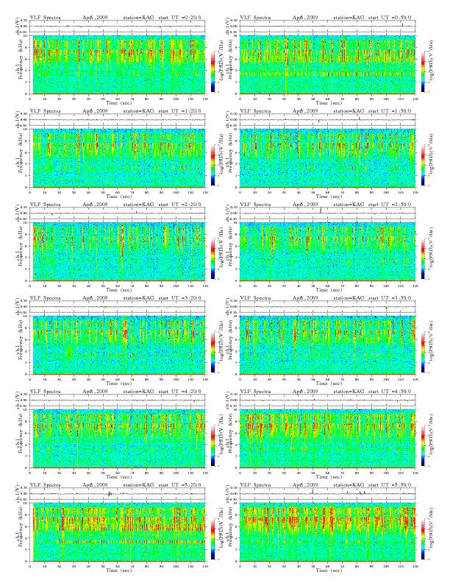Click the ch.1 waveform strip above the 2:20:0 spectrogram
Image resolution: width=450 pixels, height=583 pixels.
(x=118, y=213)
